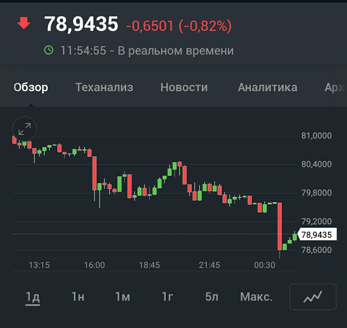Open the chart type selector icon

pos(313,297)
